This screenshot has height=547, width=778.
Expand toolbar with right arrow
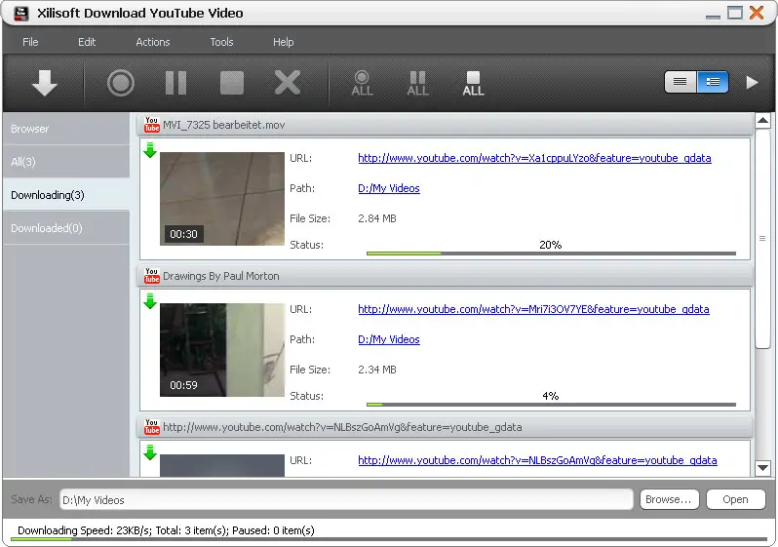click(753, 83)
